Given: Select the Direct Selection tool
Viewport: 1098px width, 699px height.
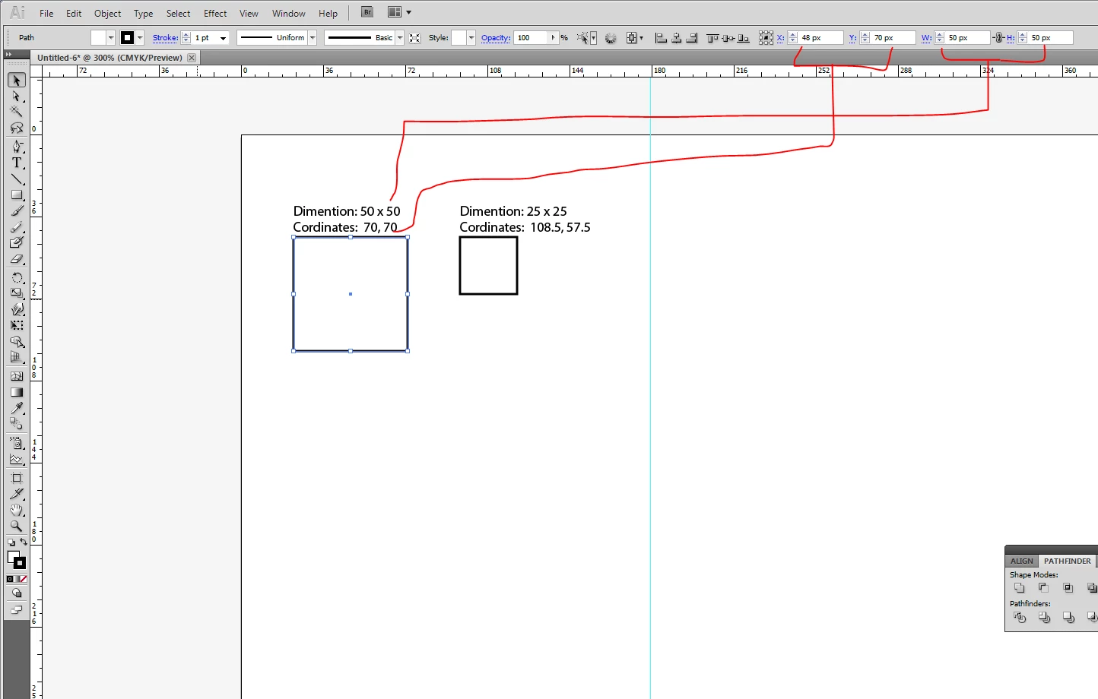Looking at the screenshot, I should click(x=17, y=96).
